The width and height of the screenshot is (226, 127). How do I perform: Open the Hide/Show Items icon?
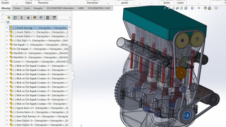[199, 8]
